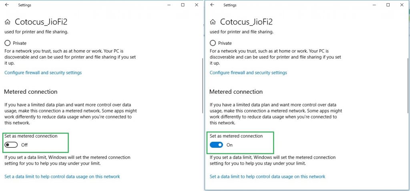Open Configure firewall and security settings in the right window

pyautogui.click(x=248, y=73)
